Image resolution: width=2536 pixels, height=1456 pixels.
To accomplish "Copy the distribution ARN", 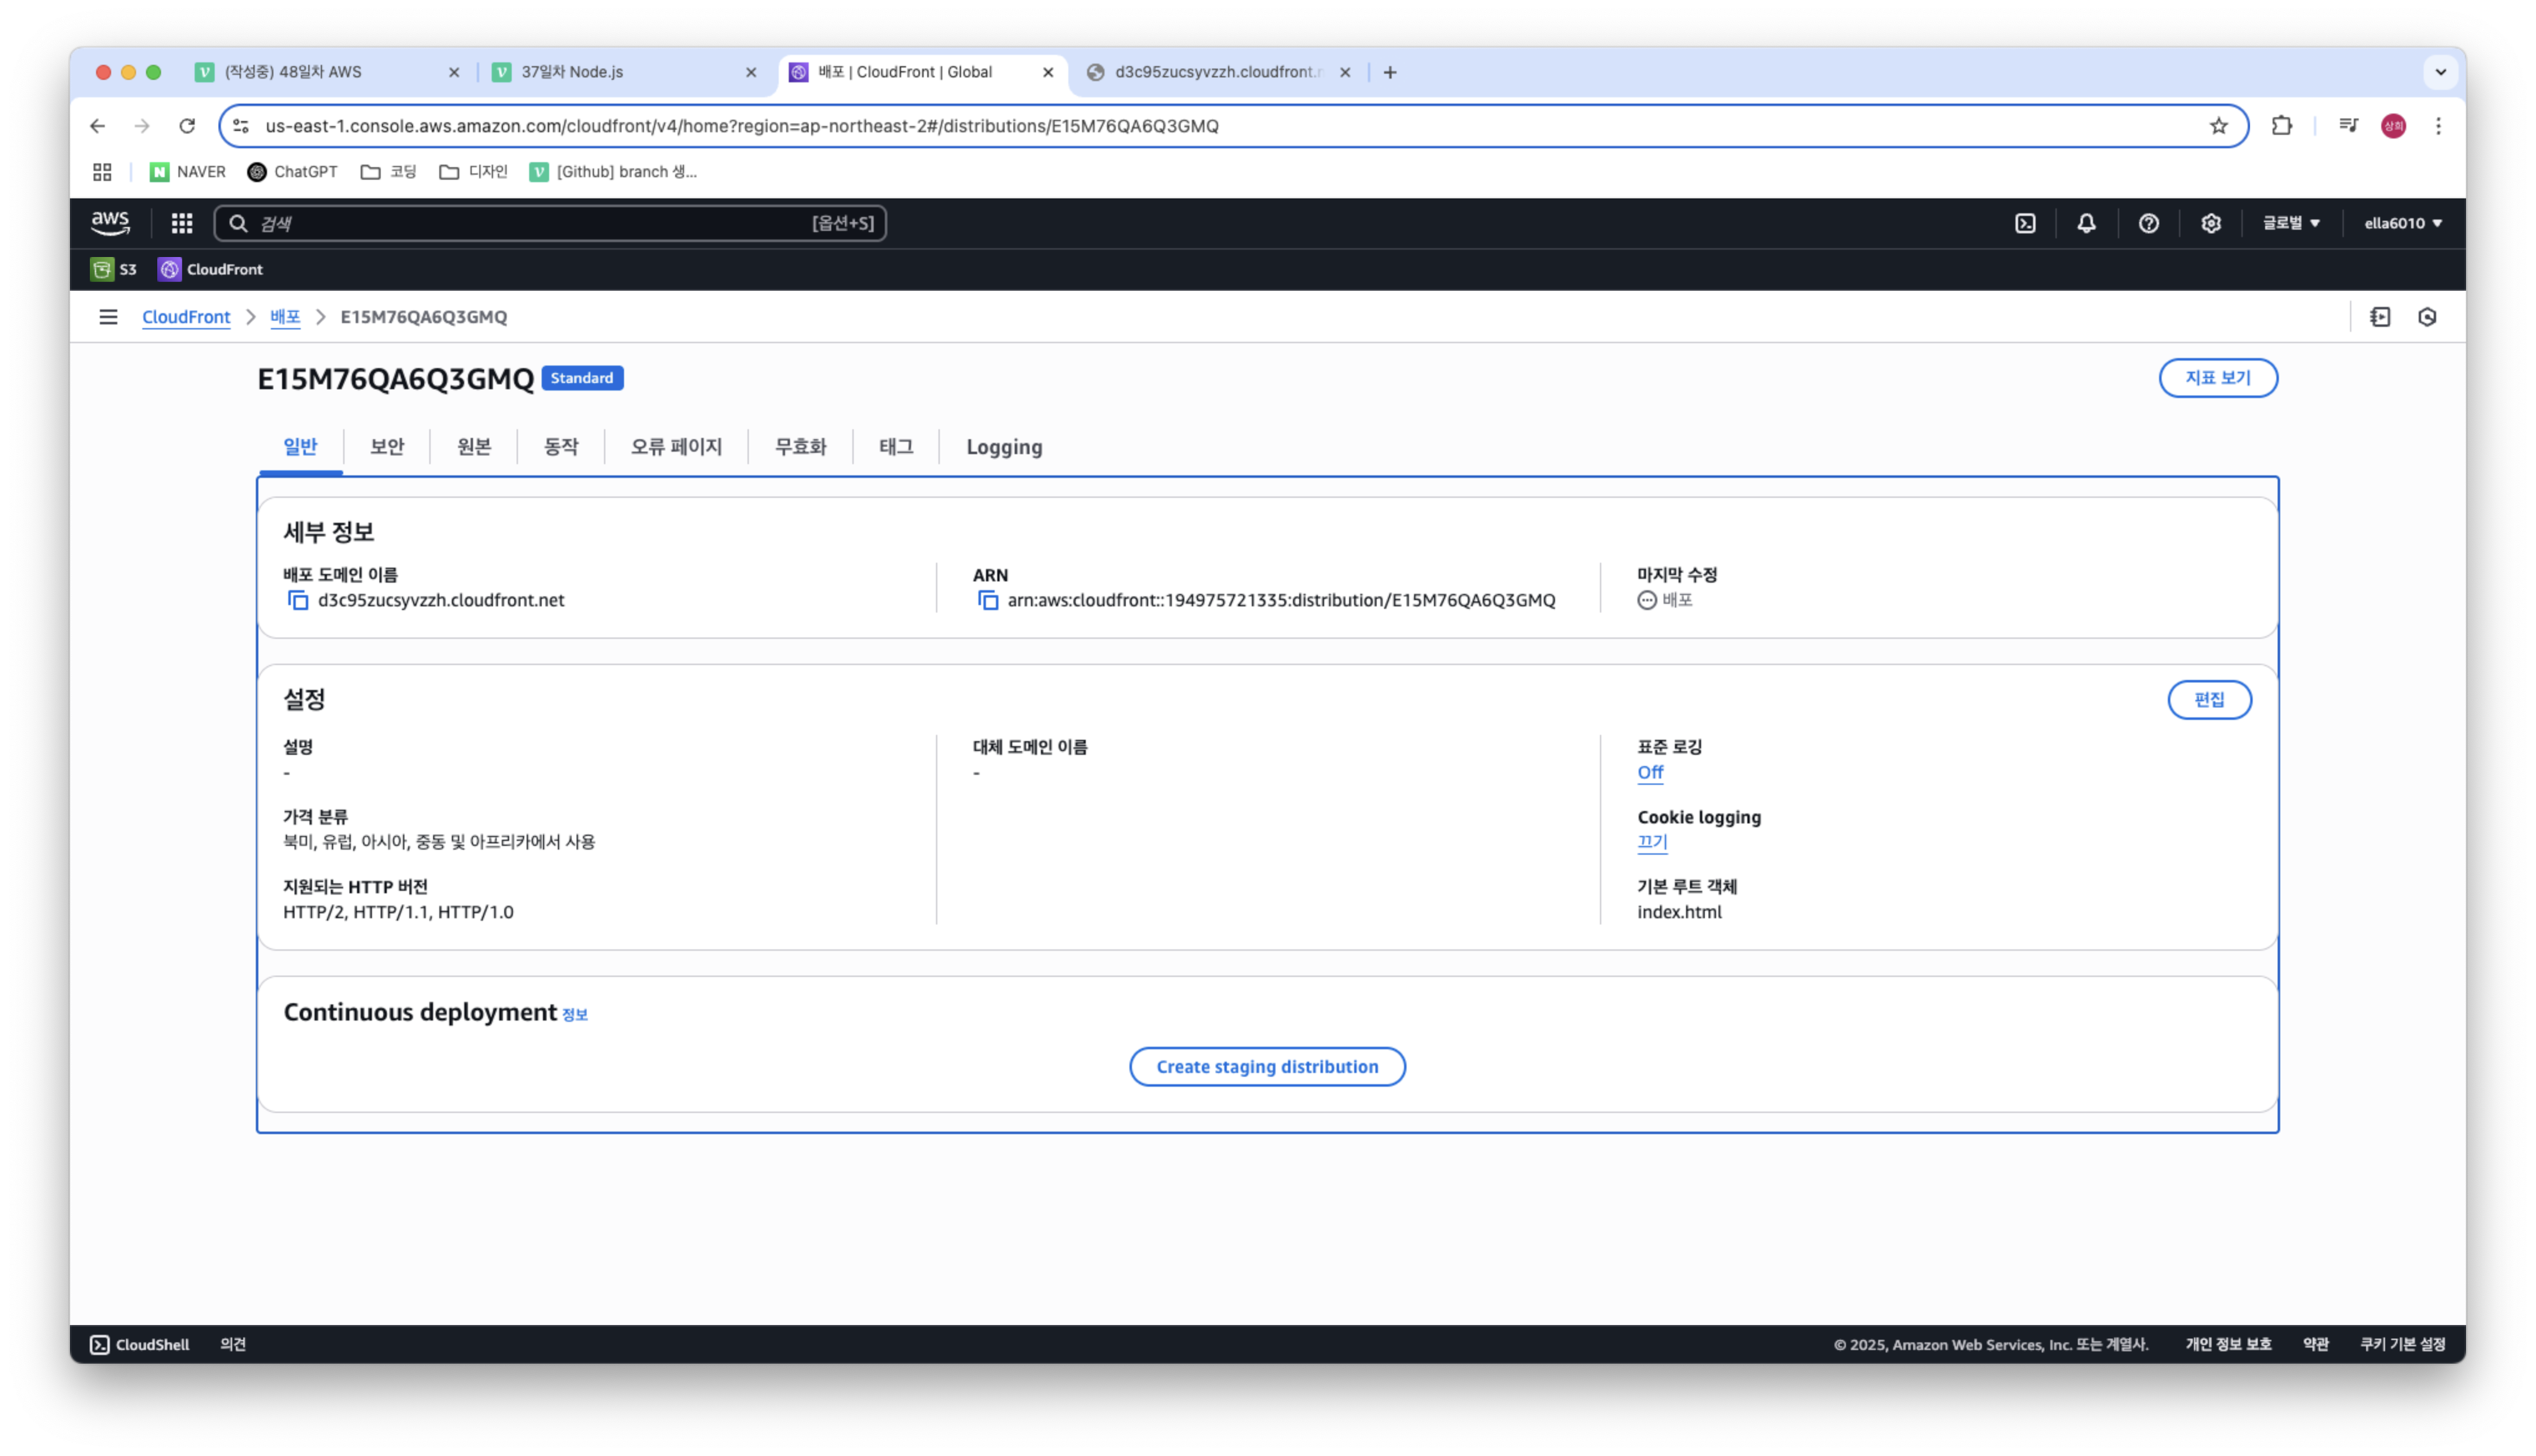I will (x=988, y=600).
